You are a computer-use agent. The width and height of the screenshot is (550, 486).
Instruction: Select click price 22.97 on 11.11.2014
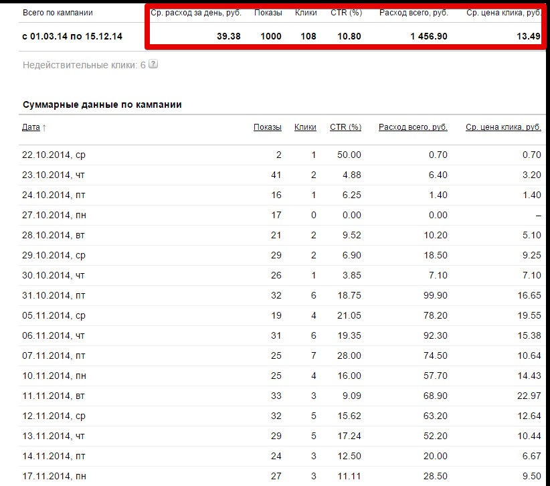(529, 396)
